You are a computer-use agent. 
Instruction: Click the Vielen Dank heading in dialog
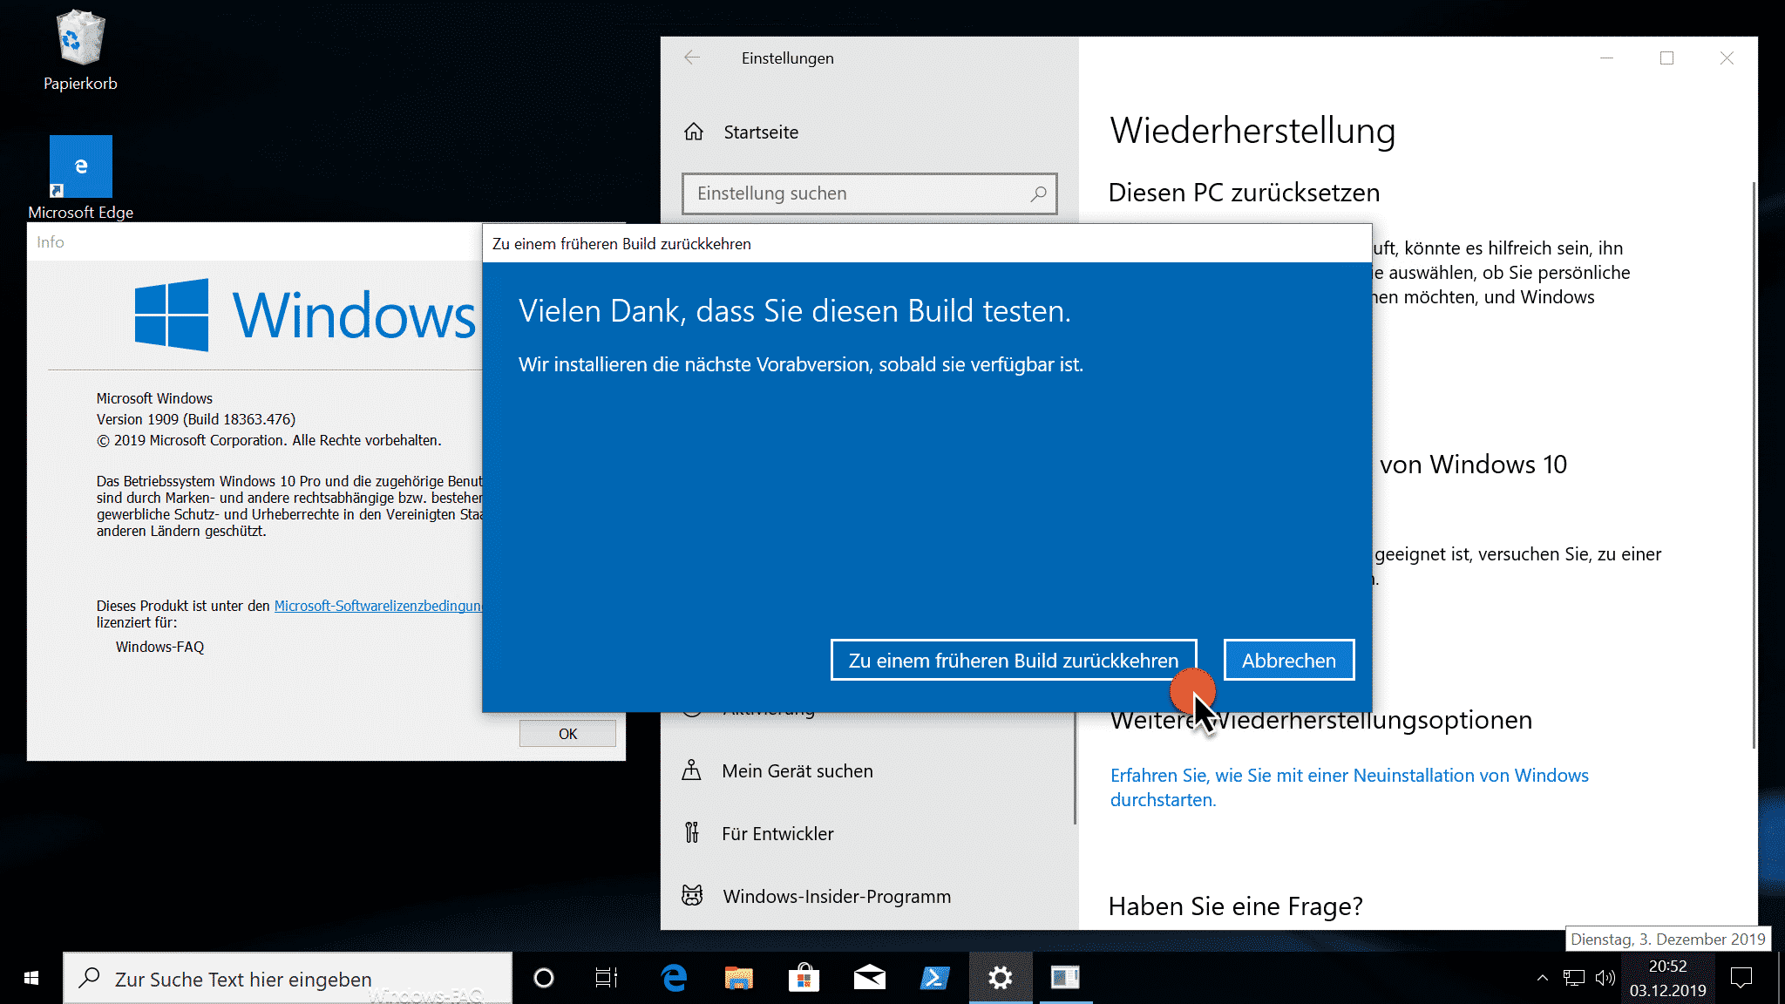click(794, 311)
